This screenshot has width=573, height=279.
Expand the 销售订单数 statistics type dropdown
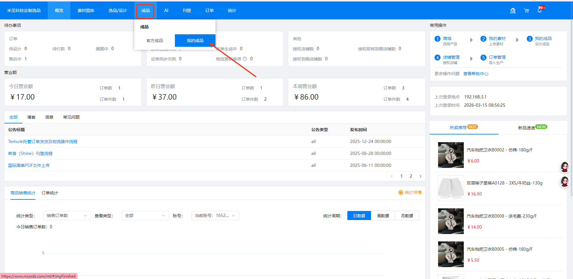(67, 216)
